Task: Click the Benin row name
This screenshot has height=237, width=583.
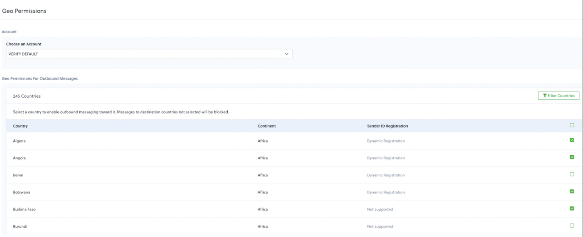Action: [18, 175]
